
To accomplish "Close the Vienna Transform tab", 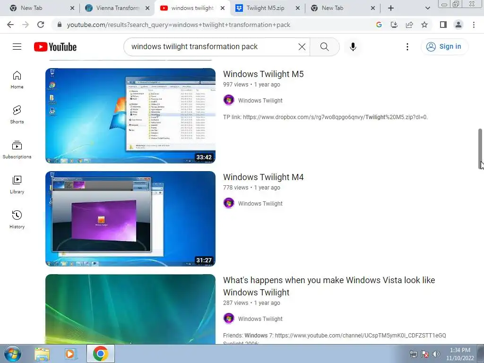I will pyautogui.click(x=147, y=8).
